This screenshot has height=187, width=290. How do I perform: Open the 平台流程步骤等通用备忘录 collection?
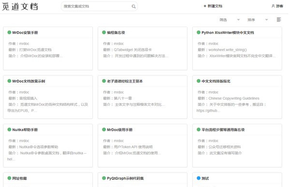point(223,130)
